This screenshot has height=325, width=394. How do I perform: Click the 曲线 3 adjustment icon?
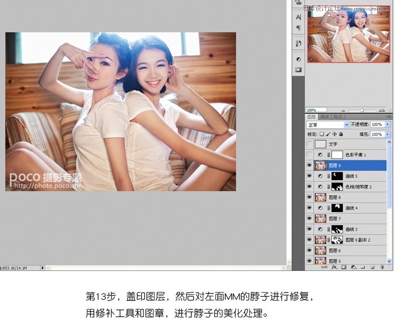coord(320,229)
